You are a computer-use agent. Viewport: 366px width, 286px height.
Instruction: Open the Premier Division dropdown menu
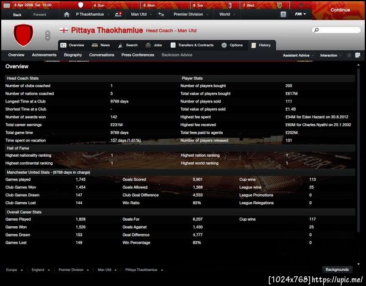(x=191, y=15)
